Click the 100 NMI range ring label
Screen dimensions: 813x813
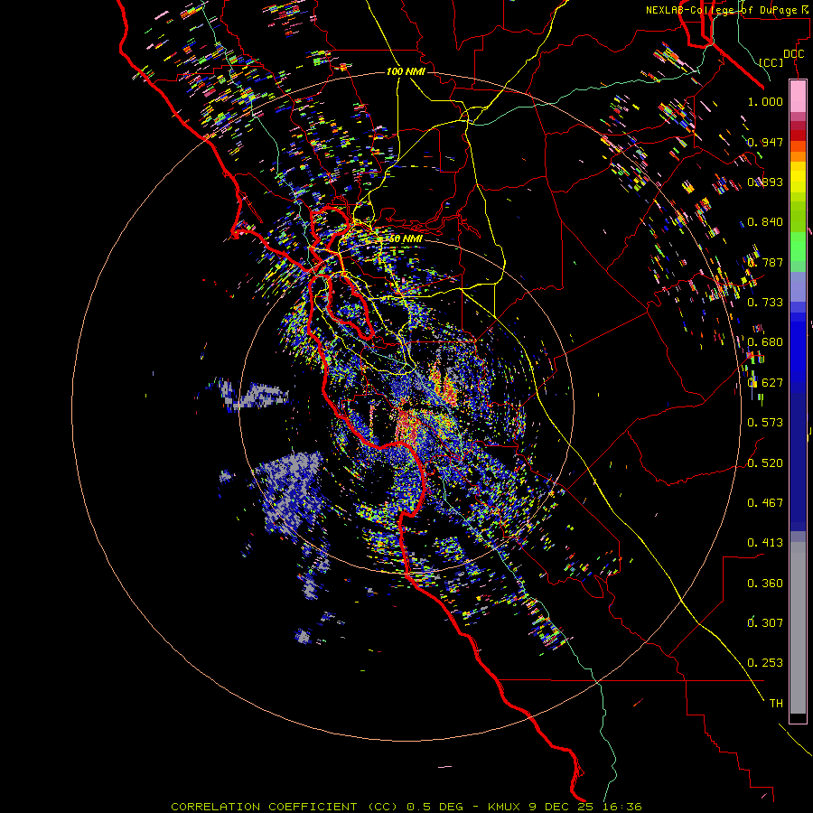click(406, 71)
